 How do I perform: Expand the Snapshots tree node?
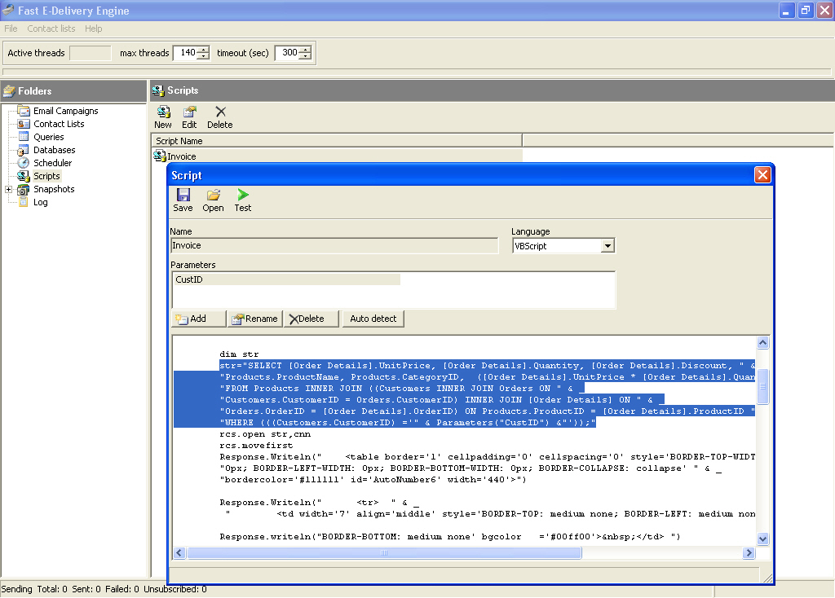tap(8, 189)
